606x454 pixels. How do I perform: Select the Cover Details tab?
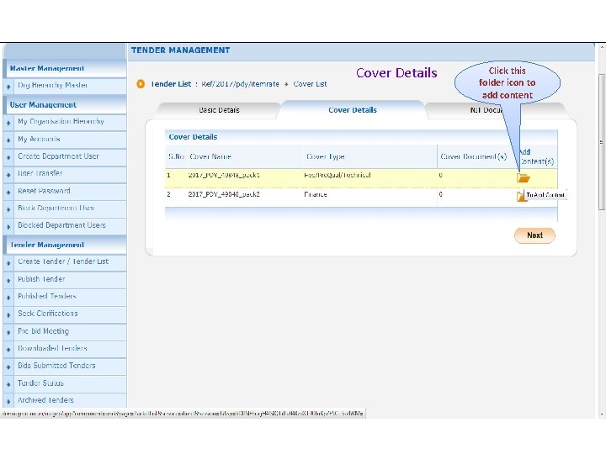352,110
